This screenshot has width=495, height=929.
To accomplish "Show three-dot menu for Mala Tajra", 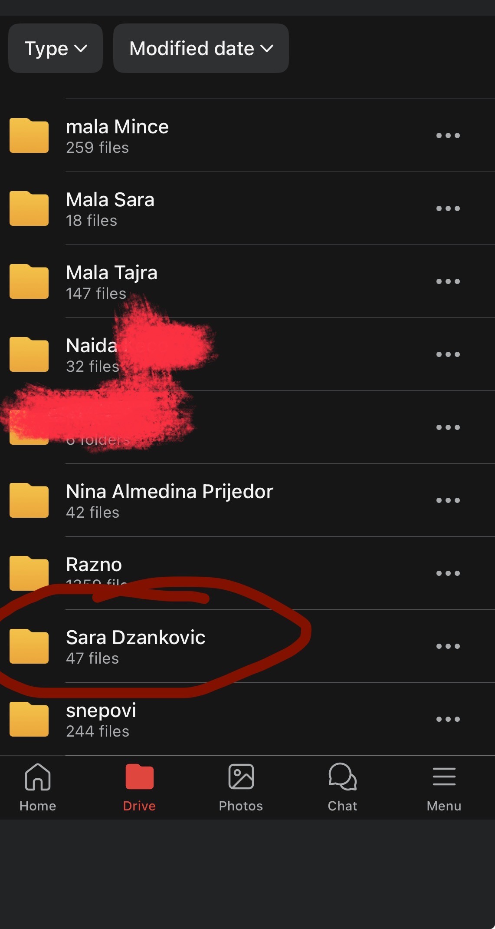I will pos(448,281).
